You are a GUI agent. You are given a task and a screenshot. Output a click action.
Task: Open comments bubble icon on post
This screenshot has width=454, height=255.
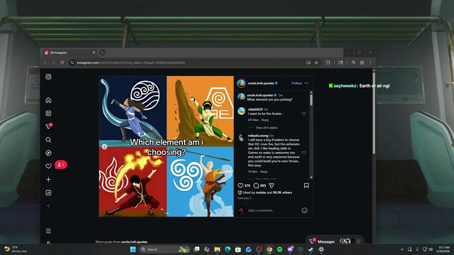(256, 186)
